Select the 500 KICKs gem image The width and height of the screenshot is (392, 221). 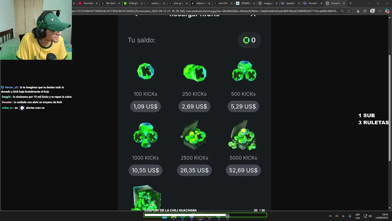pos(244,71)
